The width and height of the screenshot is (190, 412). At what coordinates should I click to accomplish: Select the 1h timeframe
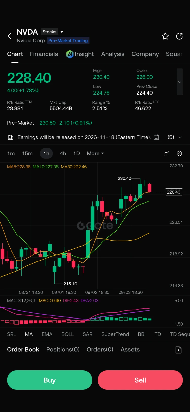point(46,153)
